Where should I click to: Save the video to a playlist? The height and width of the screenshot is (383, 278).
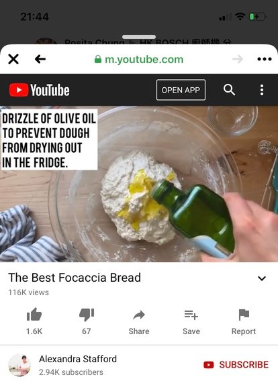click(191, 322)
